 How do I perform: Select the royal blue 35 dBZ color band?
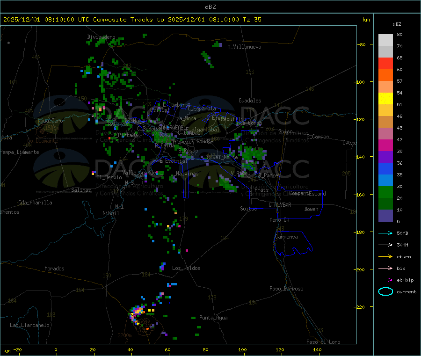point(385,168)
